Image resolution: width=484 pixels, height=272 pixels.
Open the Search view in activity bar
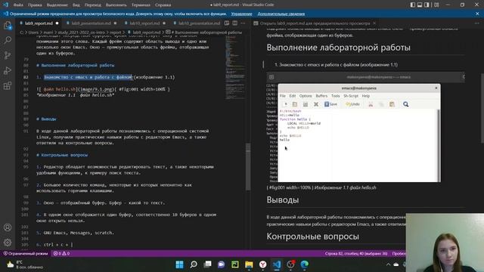click(8, 40)
